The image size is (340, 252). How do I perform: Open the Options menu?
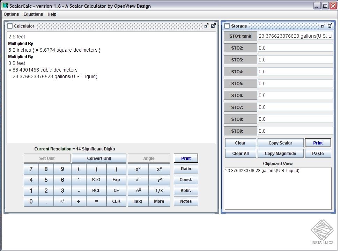pos(12,14)
